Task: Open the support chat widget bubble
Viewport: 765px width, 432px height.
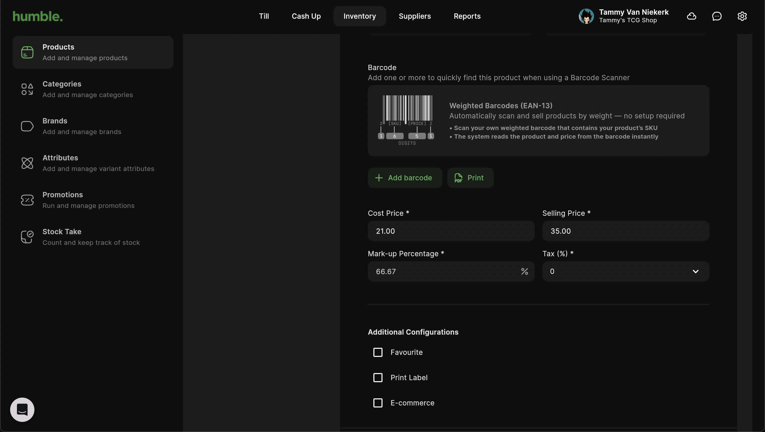Action: pyautogui.click(x=22, y=409)
